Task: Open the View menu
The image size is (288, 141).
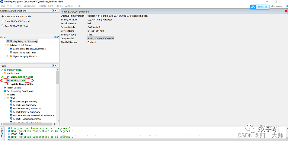Action: [10, 6]
